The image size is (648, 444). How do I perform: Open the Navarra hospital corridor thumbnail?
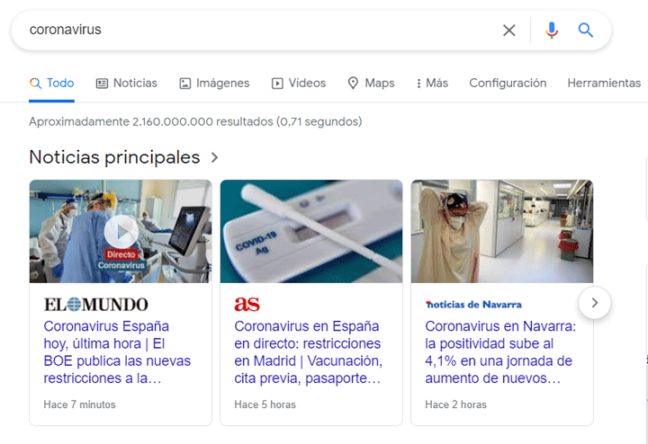click(501, 231)
